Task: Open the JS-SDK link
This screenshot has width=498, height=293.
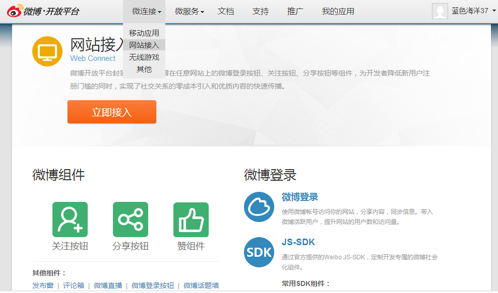Action: (298, 242)
